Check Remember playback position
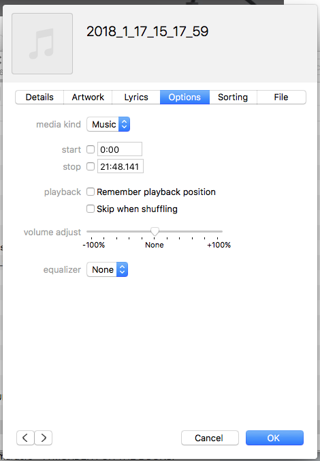The width and height of the screenshot is (320, 461). pyautogui.click(x=91, y=192)
